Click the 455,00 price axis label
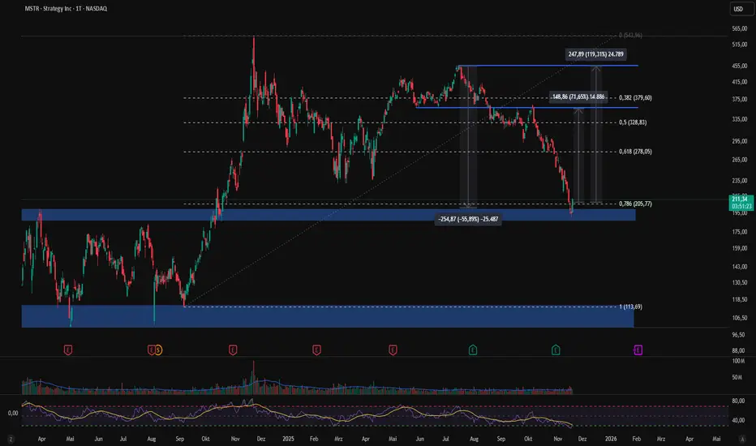The height and width of the screenshot is (446, 756). tap(739, 66)
